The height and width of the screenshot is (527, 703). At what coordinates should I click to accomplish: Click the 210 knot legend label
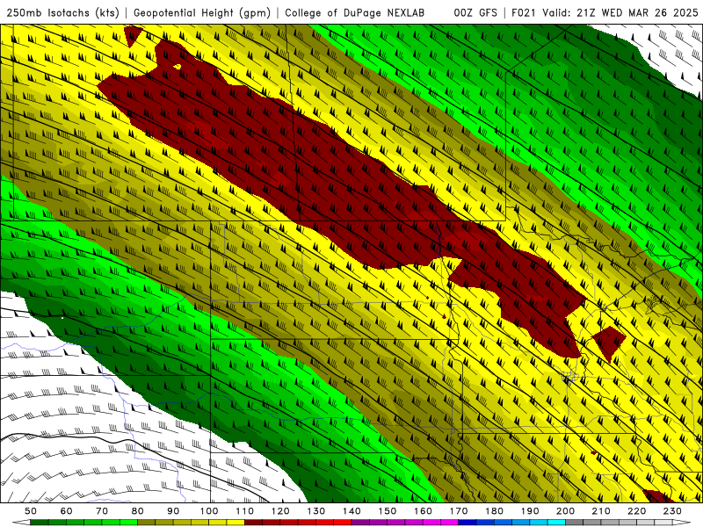(601, 511)
